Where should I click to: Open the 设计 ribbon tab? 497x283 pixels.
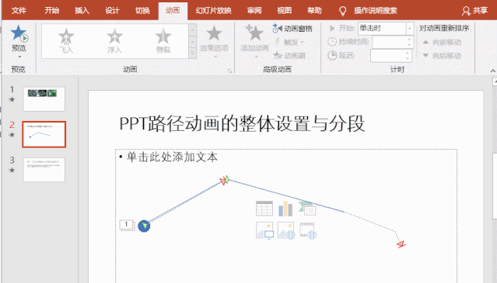112,10
